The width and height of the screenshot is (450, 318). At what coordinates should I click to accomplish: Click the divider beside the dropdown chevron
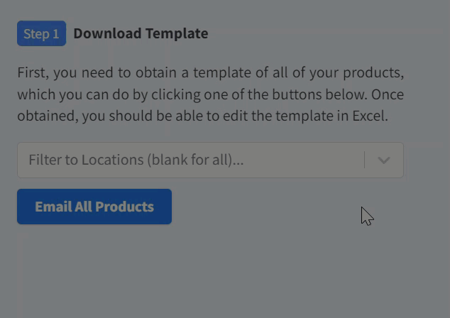(x=365, y=160)
